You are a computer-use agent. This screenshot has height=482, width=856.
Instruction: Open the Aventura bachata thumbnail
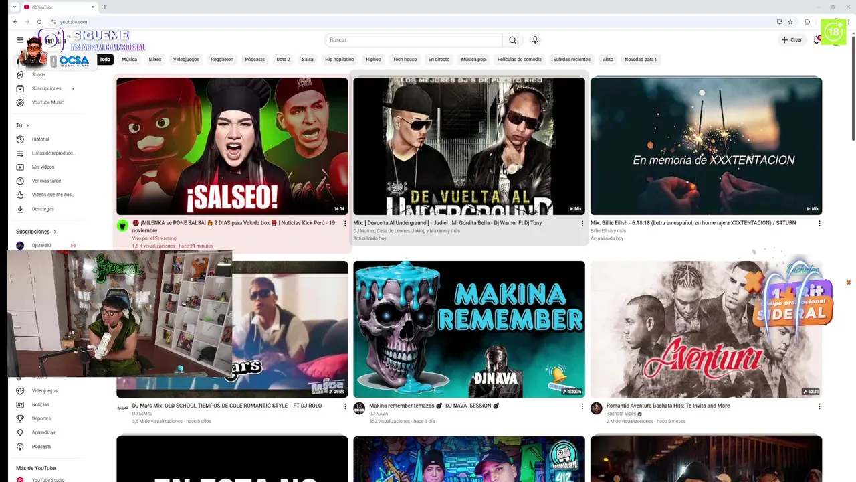(706, 329)
